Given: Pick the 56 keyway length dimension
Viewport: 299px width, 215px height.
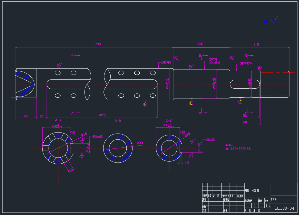Looking at the screenshot, I should 245,115.
